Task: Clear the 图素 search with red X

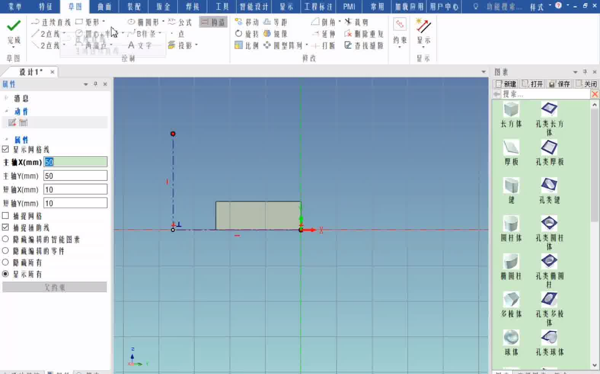Action: point(595,94)
